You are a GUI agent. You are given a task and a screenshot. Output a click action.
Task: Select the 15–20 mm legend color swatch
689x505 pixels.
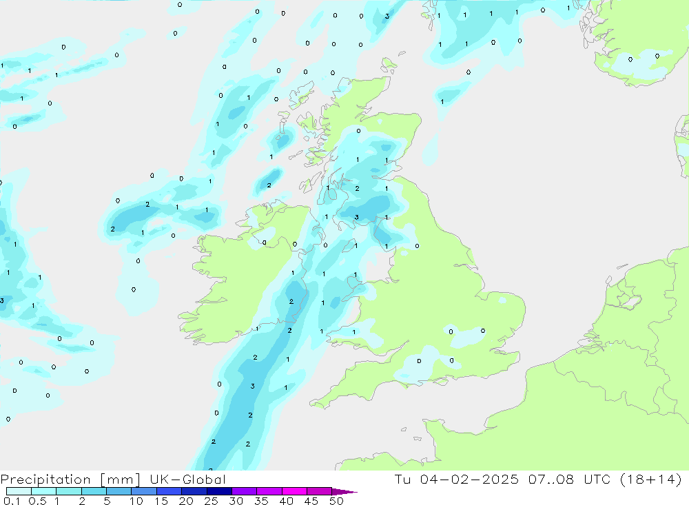point(169,491)
